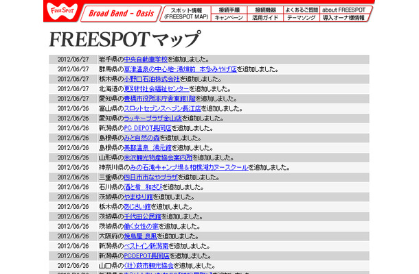Open スポット情報 (FREESPOT MAP) menu
Viewport: 419px width, 274px height.
186,14
